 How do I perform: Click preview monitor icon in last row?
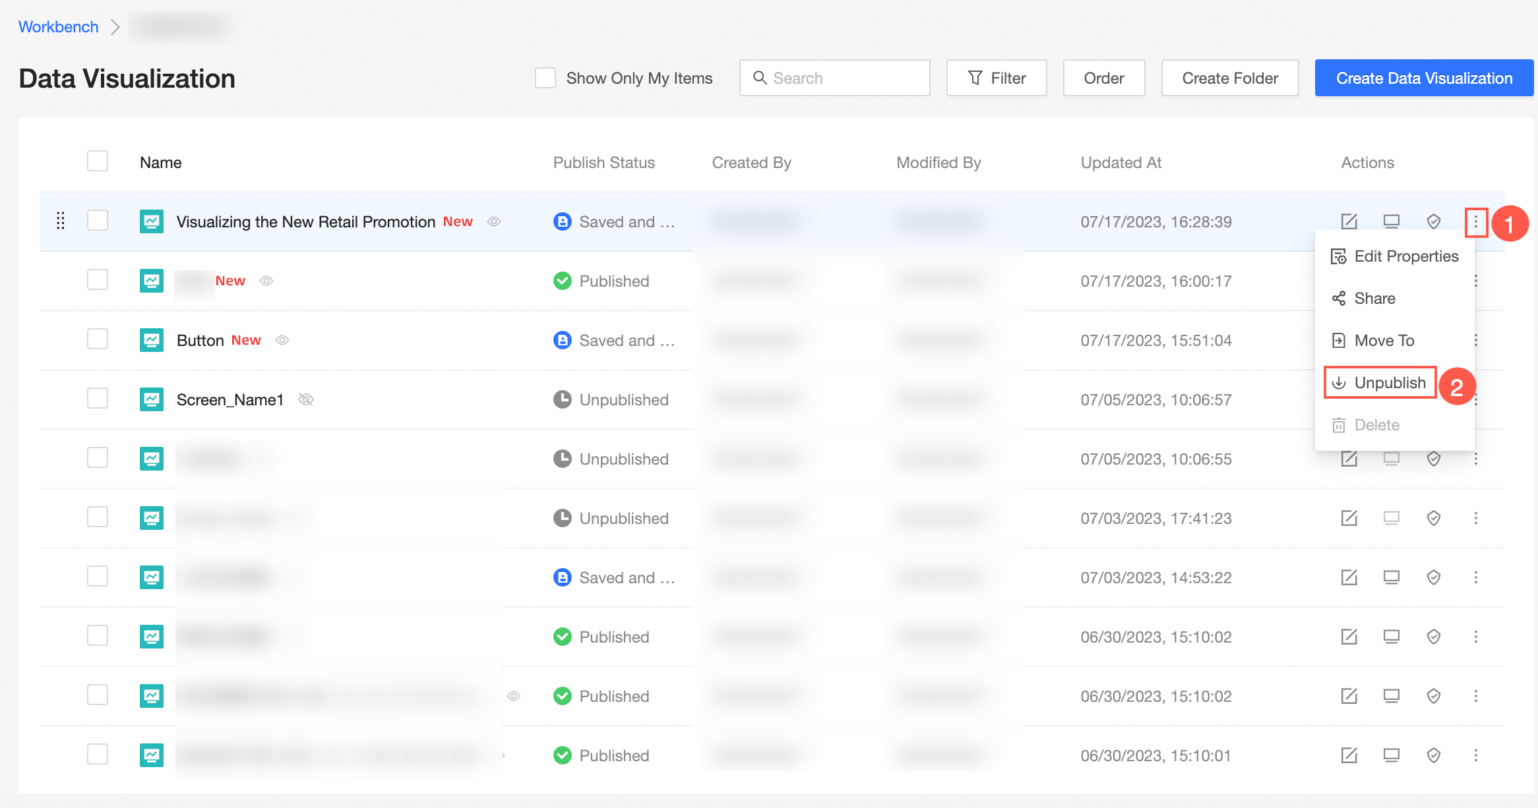coord(1391,755)
